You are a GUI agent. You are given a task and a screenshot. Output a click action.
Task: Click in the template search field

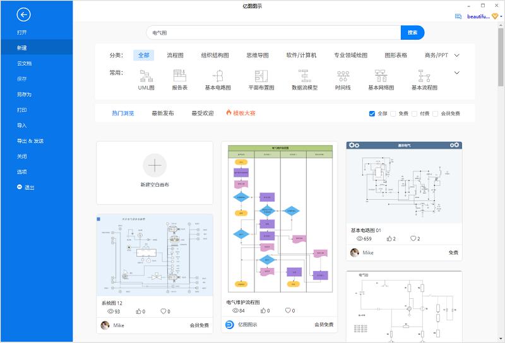tap(273, 33)
